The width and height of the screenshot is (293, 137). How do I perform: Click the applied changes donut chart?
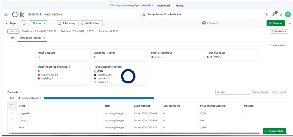coord(128,76)
